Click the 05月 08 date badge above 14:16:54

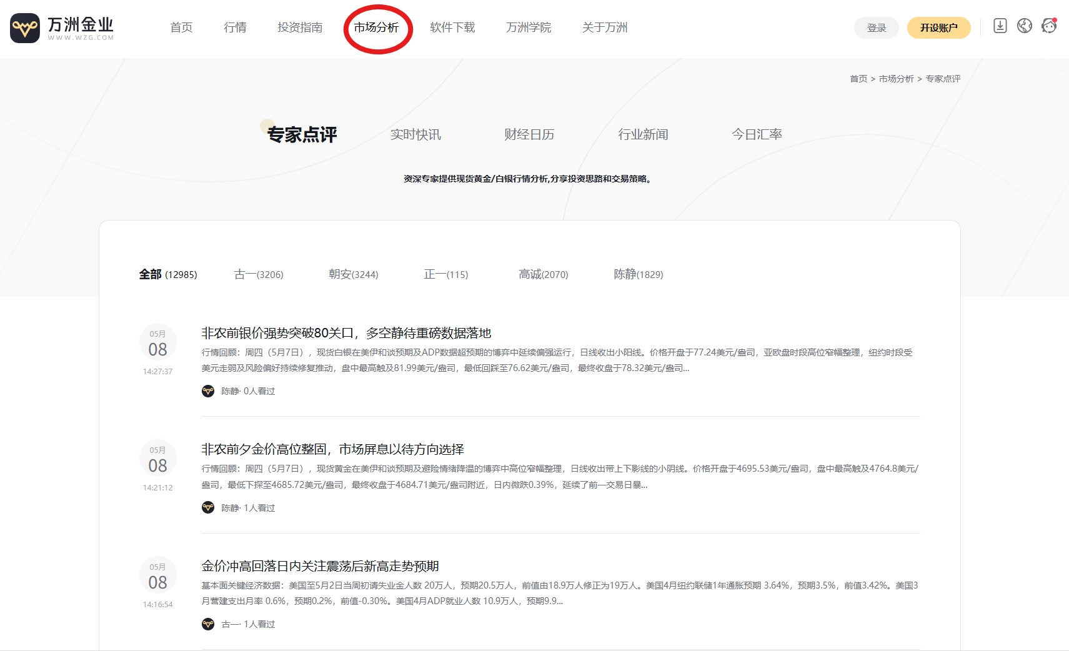coord(158,575)
